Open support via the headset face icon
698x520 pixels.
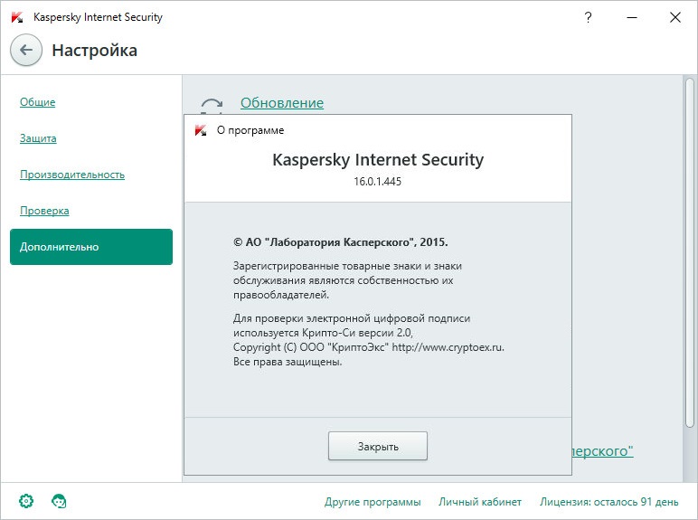[59, 501]
